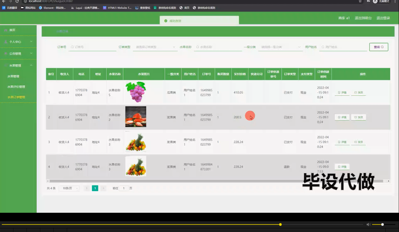This screenshot has width=399, height=232.
Task: Adjust the volume slider handle
Action: [x=382, y=224]
